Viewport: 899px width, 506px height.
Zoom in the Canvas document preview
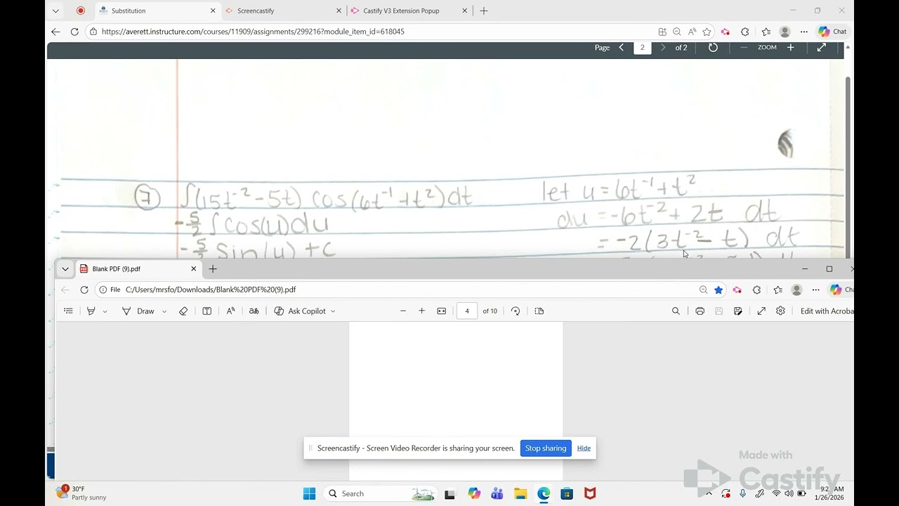pyautogui.click(x=791, y=48)
